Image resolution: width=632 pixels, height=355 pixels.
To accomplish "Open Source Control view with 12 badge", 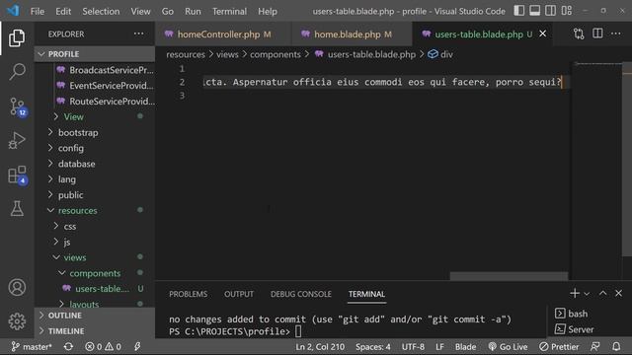I will pyautogui.click(x=18, y=106).
